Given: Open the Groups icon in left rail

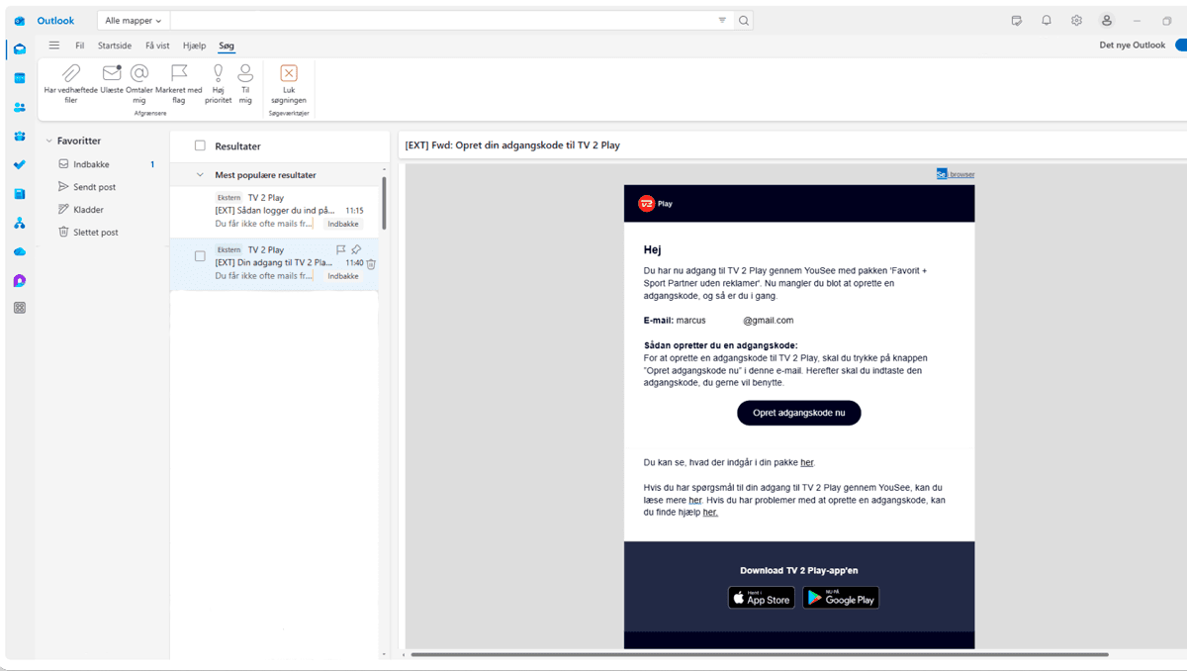Looking at the screenshot, I should click(x=20, y=136).
